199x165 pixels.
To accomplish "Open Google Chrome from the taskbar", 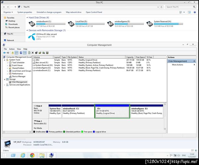I will 32,155.
